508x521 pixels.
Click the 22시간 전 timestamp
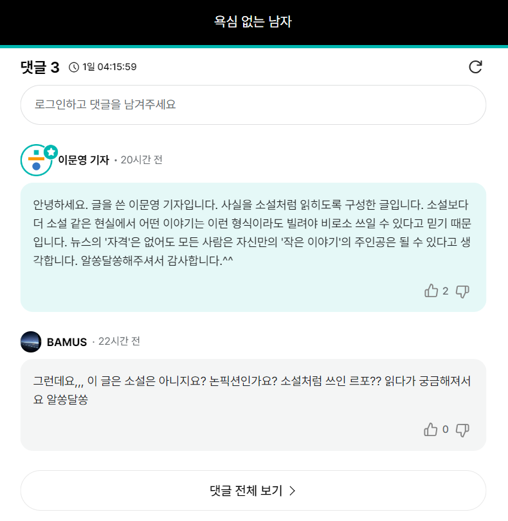pyautogui.click(x=119, y=342)
